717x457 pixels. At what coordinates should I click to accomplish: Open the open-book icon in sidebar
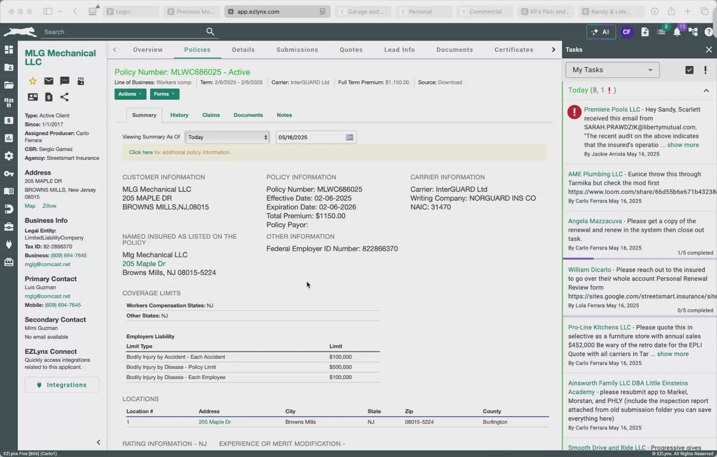[9, 191]
